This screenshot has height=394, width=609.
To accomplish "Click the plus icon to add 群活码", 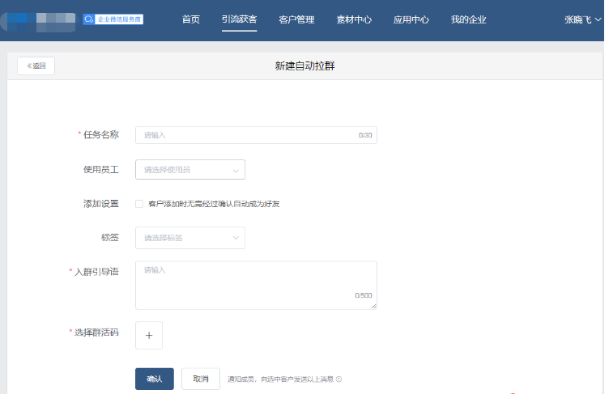I will coord(149,335).
